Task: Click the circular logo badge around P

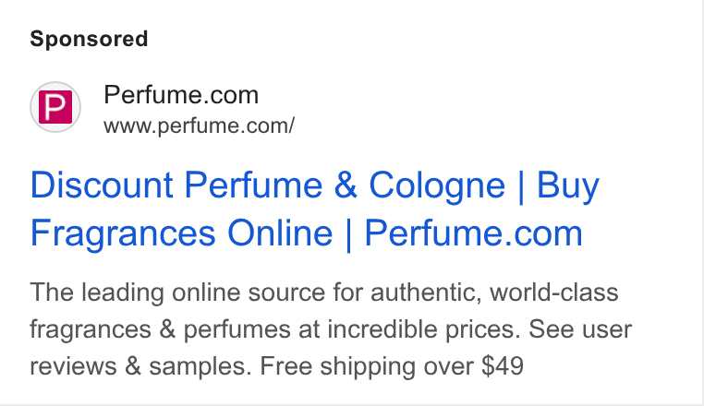Action: (55, 107)
